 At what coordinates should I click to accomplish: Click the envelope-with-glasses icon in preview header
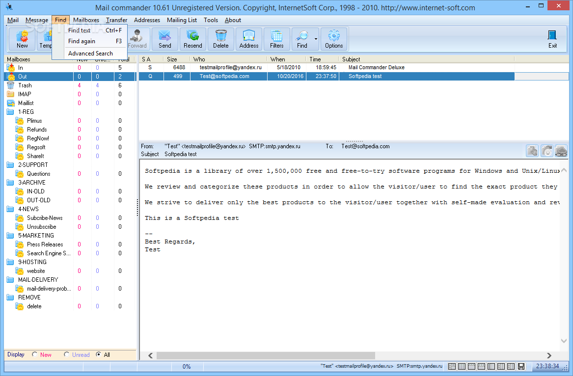(x=561, y=151)
